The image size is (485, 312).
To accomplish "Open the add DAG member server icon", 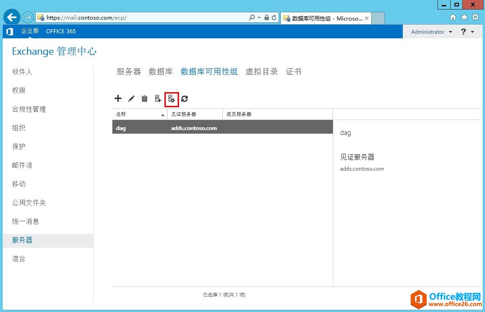I will [x=158, y=99].
